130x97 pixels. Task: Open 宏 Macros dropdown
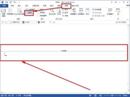(118, 13)
